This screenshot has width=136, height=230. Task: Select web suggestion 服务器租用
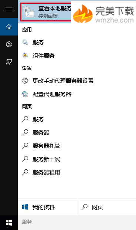(77, 172)
